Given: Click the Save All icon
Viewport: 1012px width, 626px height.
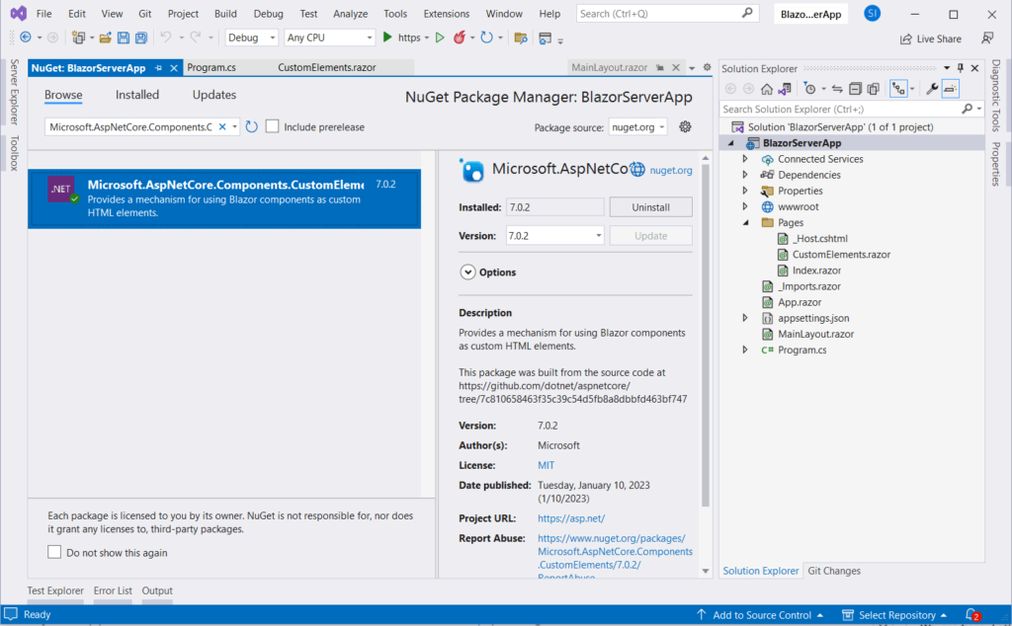Looking at the screenshot, I should tap(140, 38).
